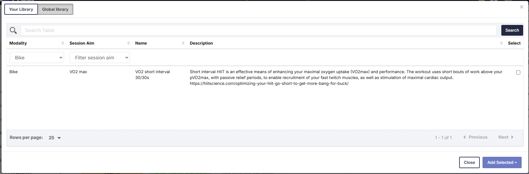The width and height of the screenshot is (529, 174).
Task: Close the dialog with the X icon
Action: coord(522,7)
